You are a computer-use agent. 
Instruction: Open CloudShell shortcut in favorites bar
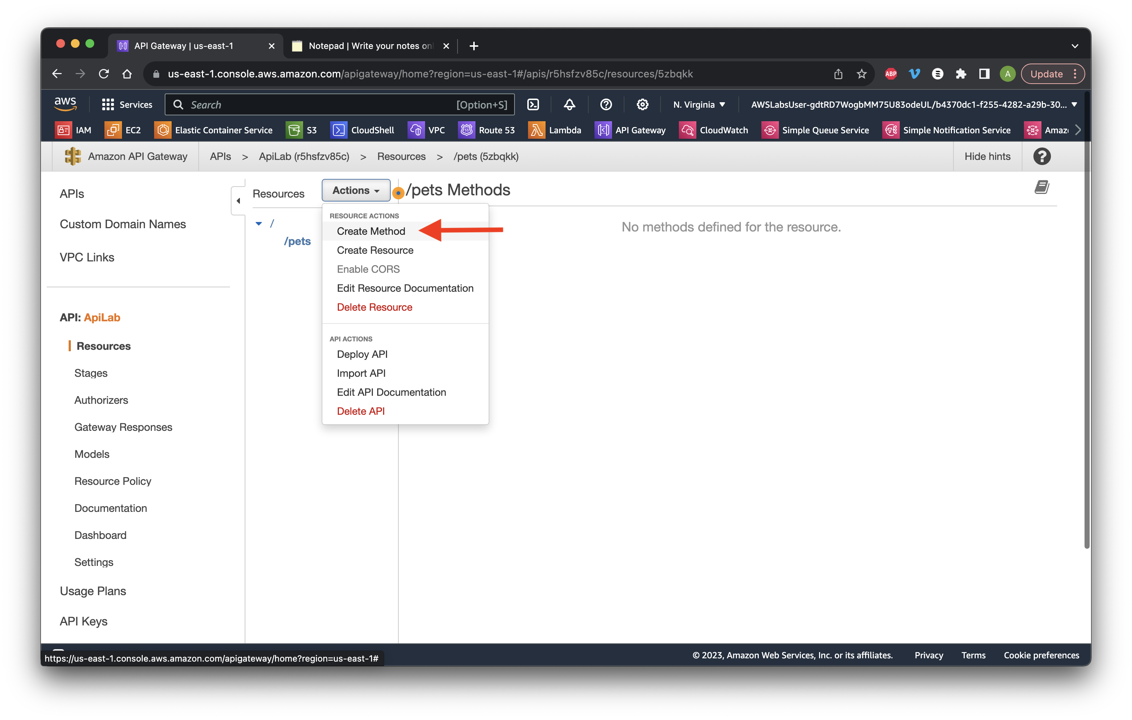point(363,130)
